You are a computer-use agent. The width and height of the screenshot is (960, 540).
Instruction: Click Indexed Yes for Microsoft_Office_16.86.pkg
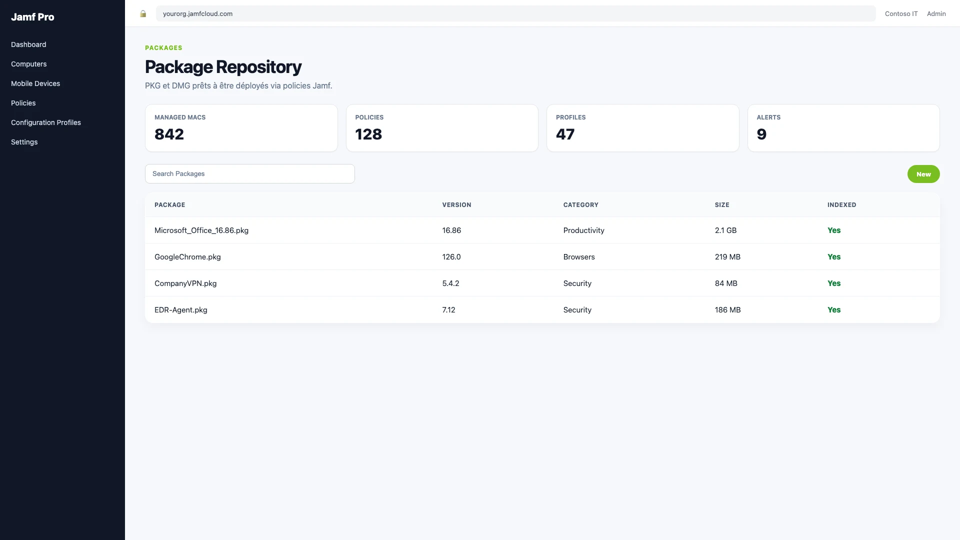pos(834,230)
